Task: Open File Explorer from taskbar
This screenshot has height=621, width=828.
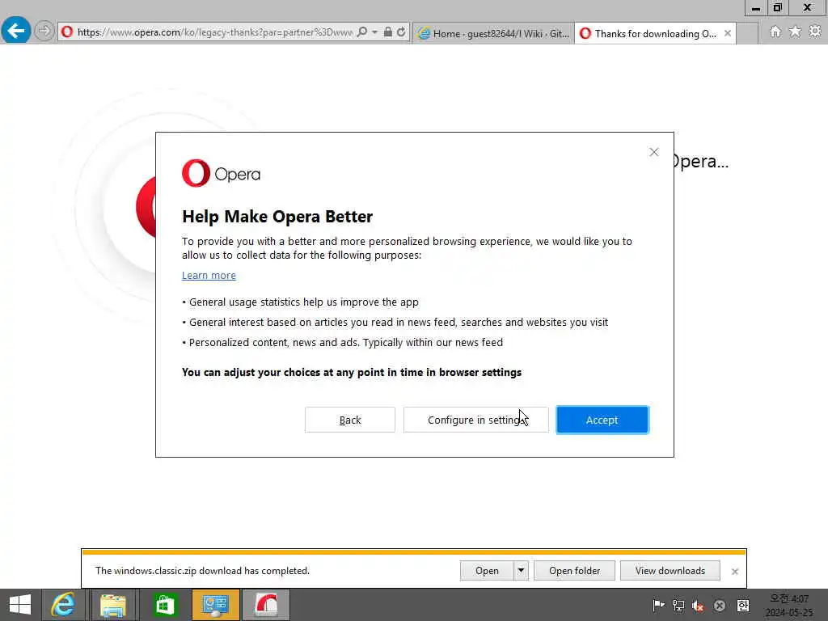Action: (x=113, y=605)
